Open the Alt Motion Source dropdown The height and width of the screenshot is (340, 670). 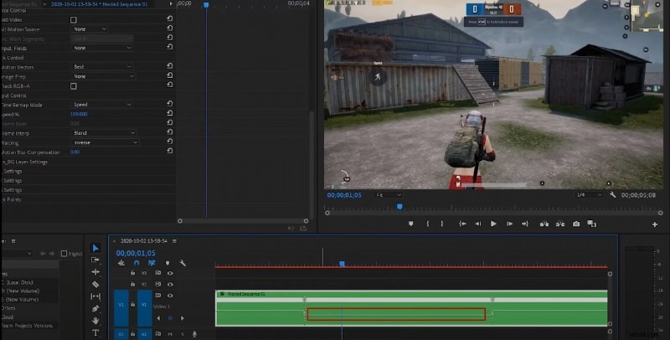[x=90, y=29]
